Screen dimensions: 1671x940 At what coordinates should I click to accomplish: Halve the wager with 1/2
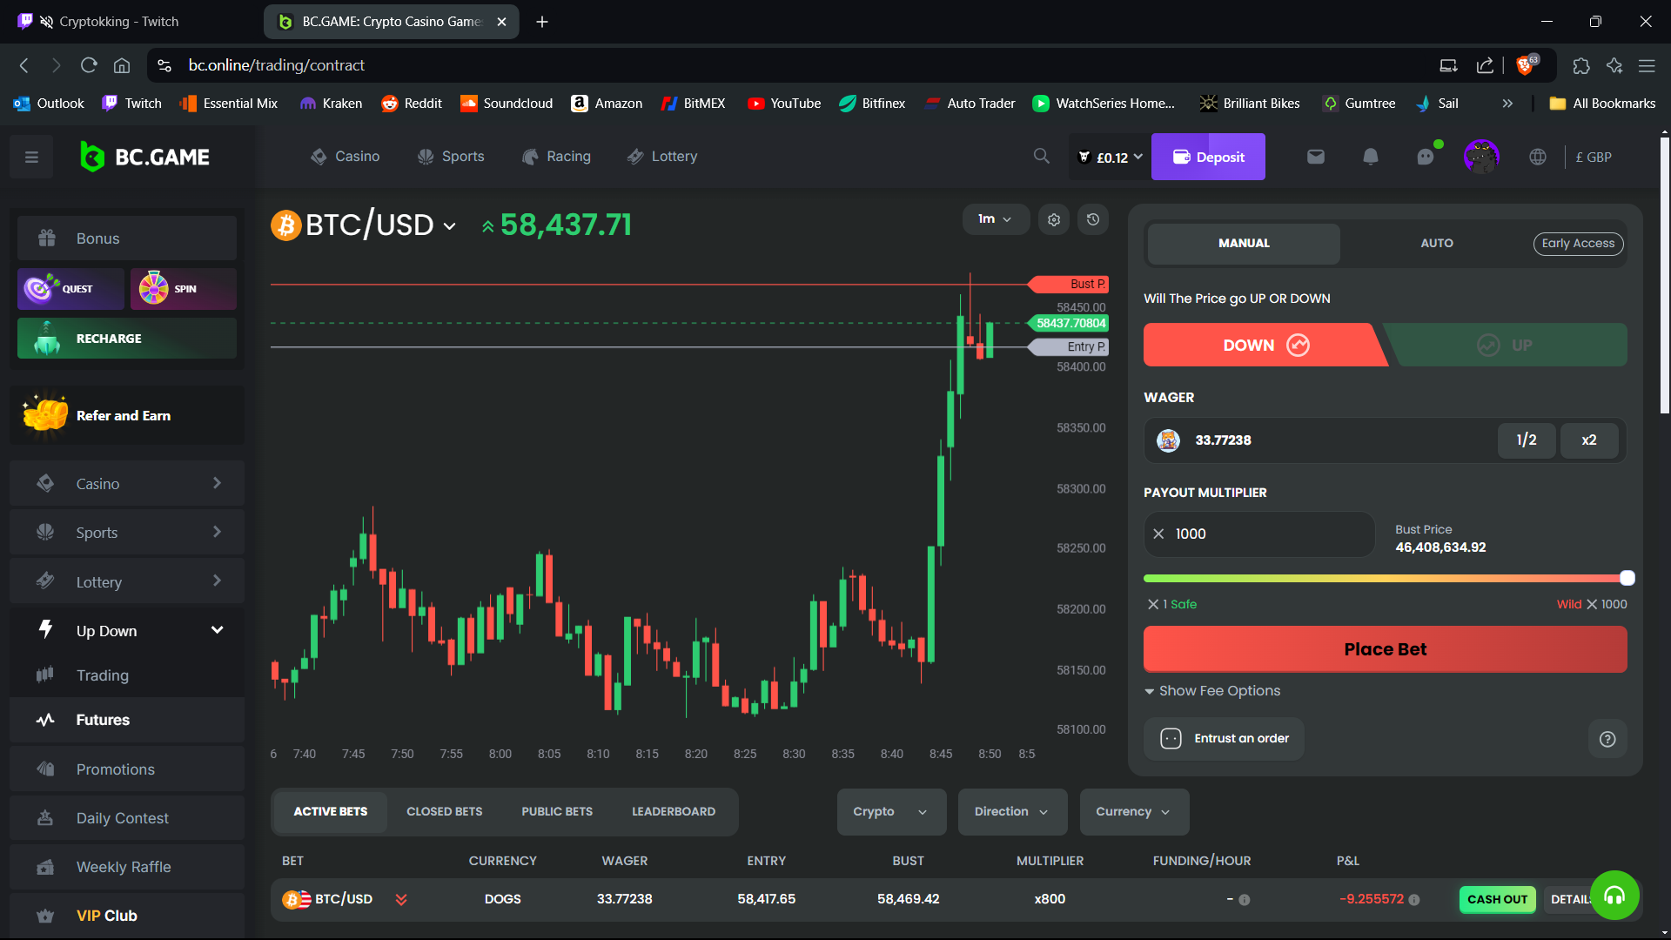coord(1527,440)
